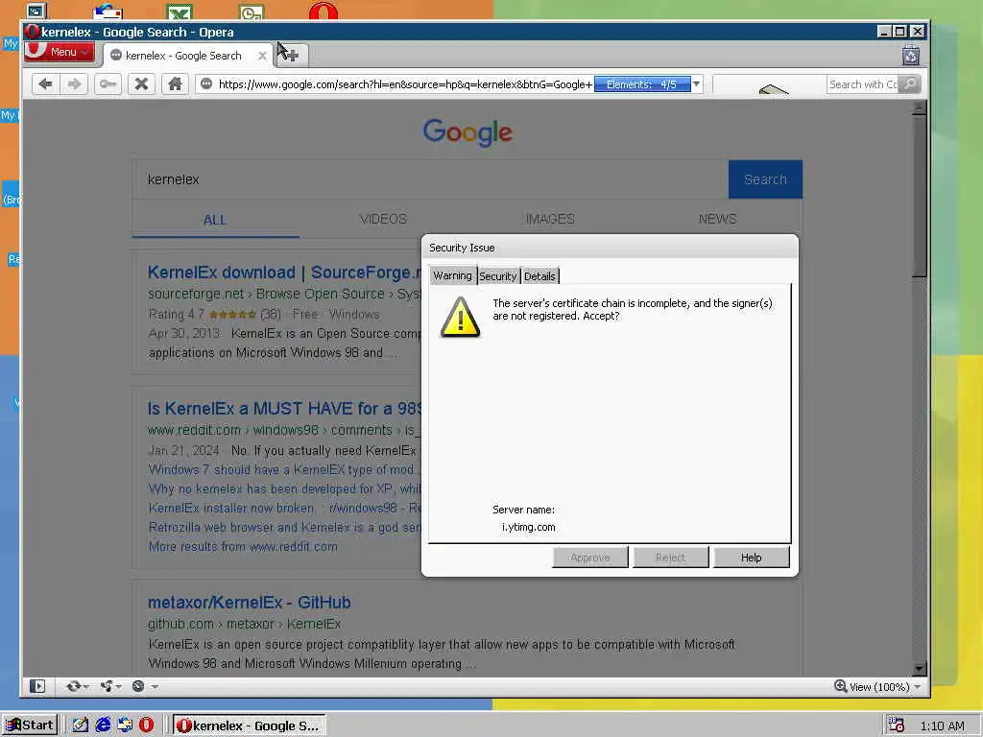The width and height of the screenshot is (983, 737).
Task: Switch to the Details tab
Action: (x=539, y=276)
